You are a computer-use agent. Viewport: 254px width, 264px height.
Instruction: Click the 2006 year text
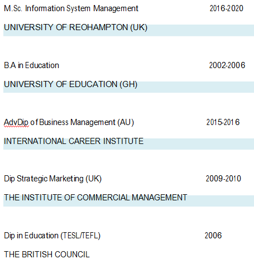tap(213, 236)
